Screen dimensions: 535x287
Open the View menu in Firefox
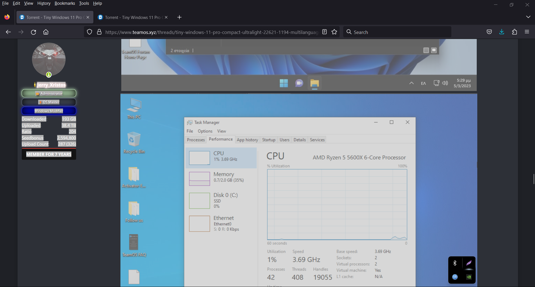click(x=28, y=3)
